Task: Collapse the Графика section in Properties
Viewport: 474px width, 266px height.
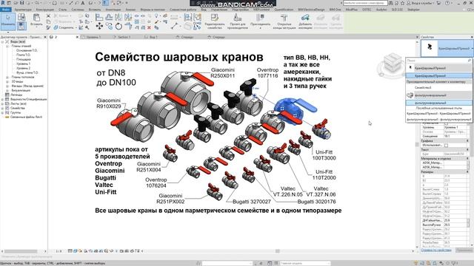Action: point(467,141)
